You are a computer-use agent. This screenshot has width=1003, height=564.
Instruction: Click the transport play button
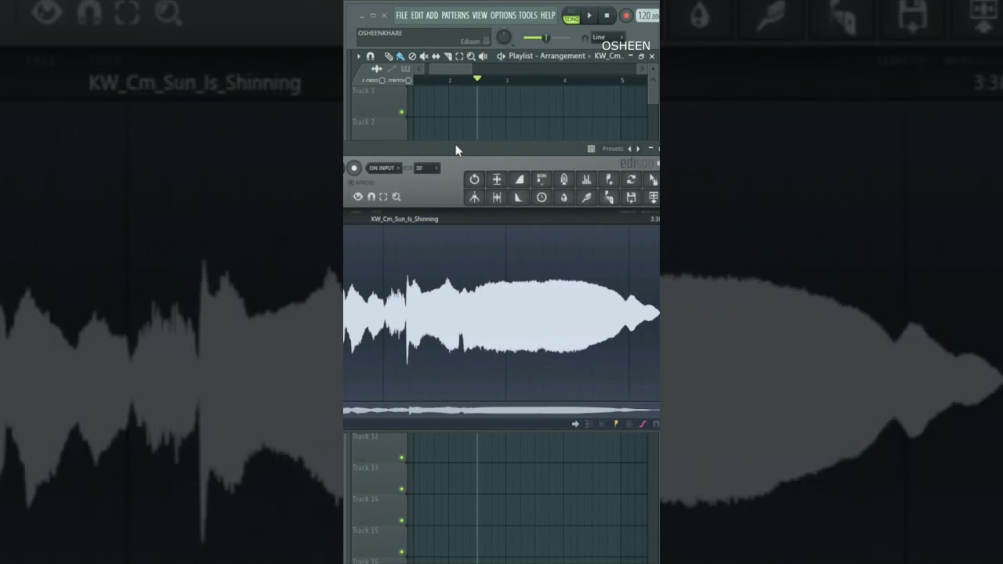click(x=589, y=16)
